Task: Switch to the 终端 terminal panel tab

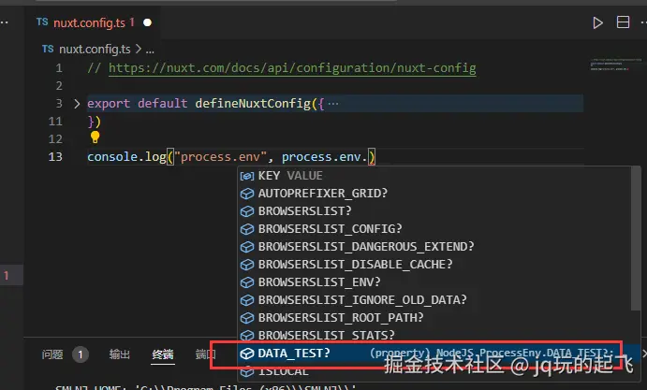Action: point(163,354)
